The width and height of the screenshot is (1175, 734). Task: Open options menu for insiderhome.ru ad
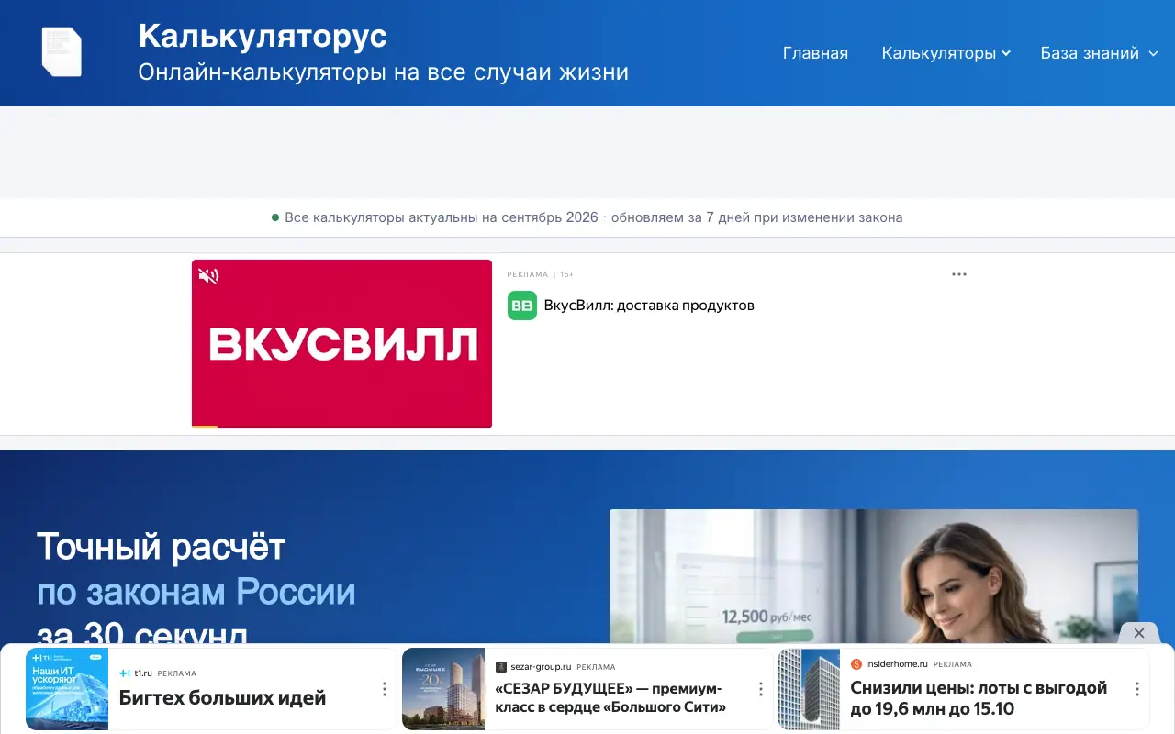(x=1136, y=689)
